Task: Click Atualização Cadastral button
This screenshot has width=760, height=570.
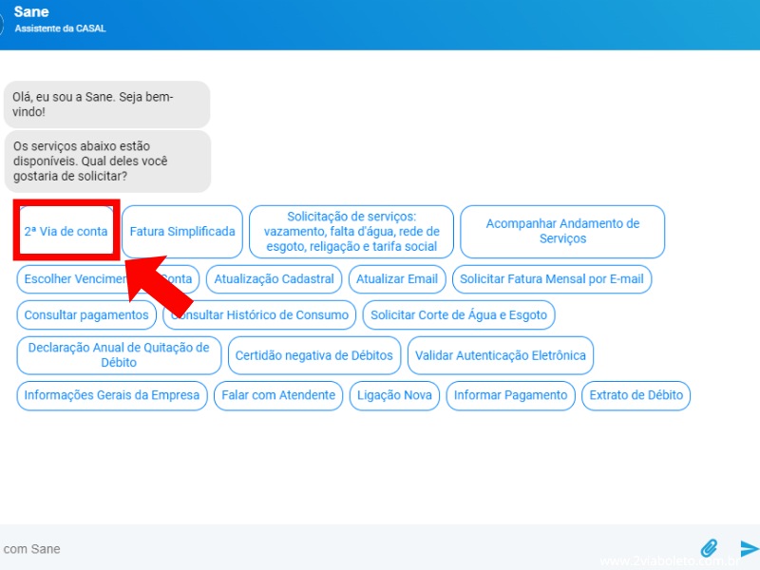Action: coord(274,279)
